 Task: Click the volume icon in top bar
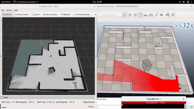(x=184, y=2)
